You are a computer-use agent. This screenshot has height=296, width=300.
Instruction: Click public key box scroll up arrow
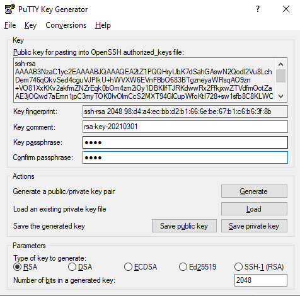click(281, 64)
